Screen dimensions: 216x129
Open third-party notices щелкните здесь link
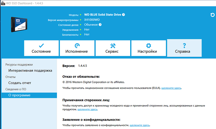[x=87, y=109]
